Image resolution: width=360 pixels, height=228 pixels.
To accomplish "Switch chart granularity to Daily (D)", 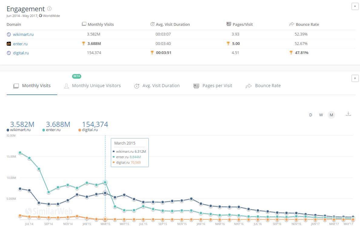I will (311, 115).
